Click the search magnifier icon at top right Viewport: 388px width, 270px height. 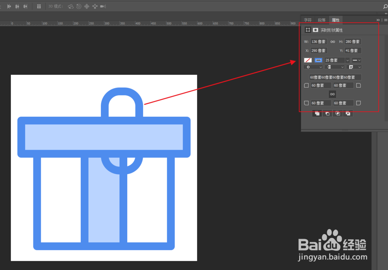[385, 7]
